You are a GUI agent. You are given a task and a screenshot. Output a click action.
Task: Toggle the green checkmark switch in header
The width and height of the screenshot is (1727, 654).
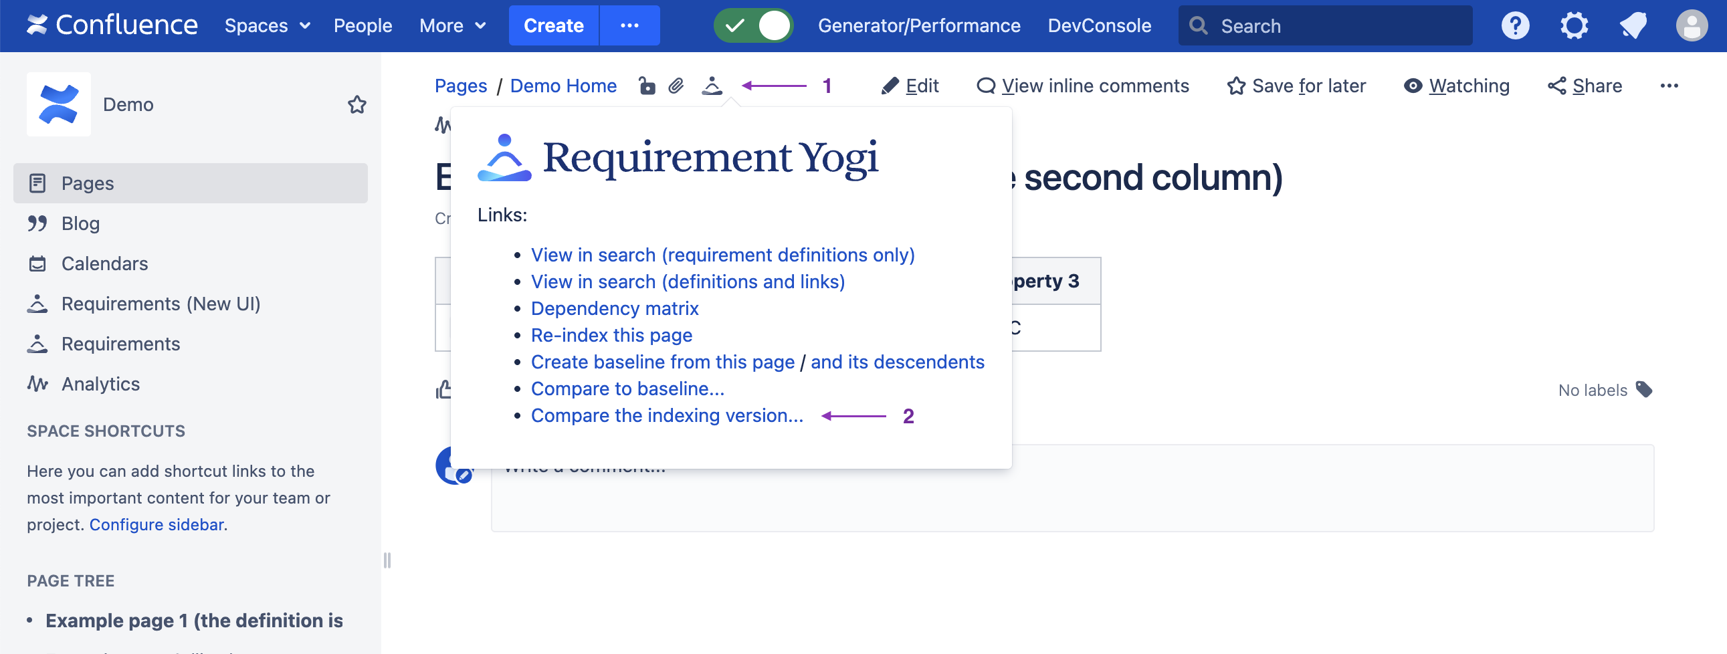(753, 26)
